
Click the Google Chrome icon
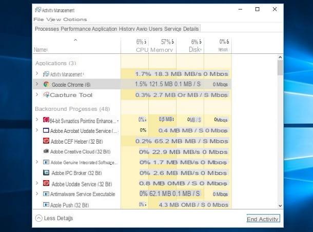tap(46, 84)
